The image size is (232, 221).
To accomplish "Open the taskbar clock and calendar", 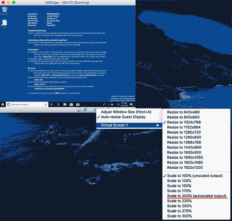I will click(x=124, y=104).
